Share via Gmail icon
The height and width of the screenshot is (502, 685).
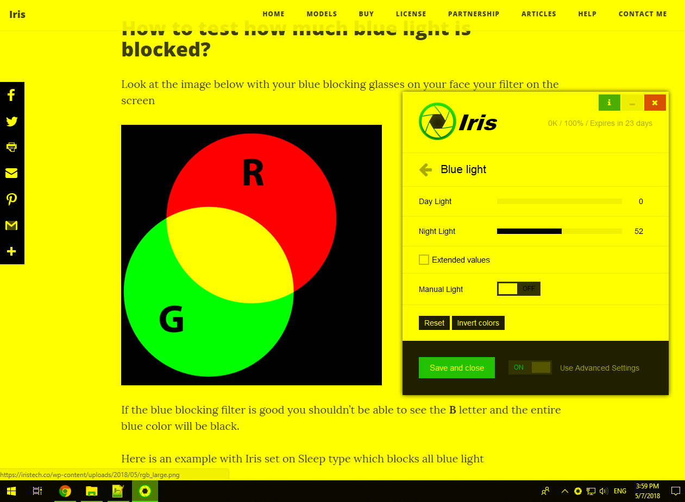(x=11, y=225)
